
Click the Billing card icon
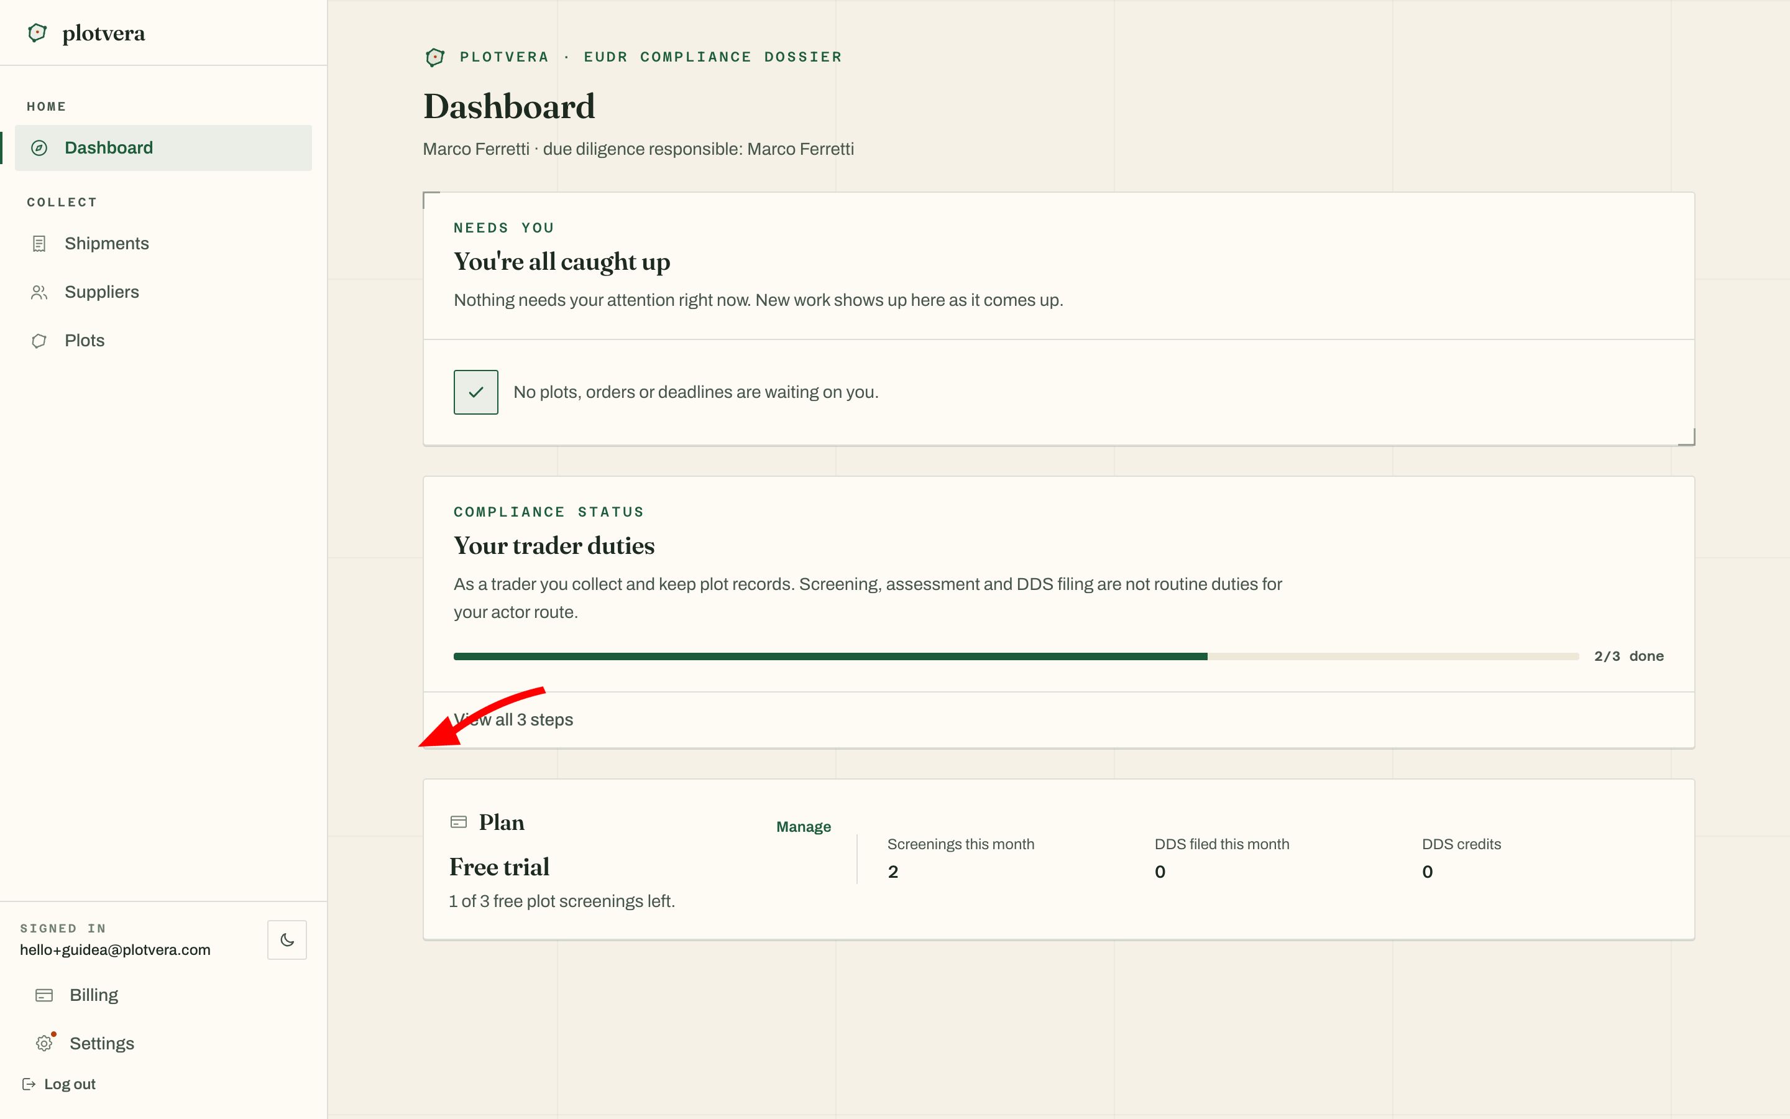[44, 995]
